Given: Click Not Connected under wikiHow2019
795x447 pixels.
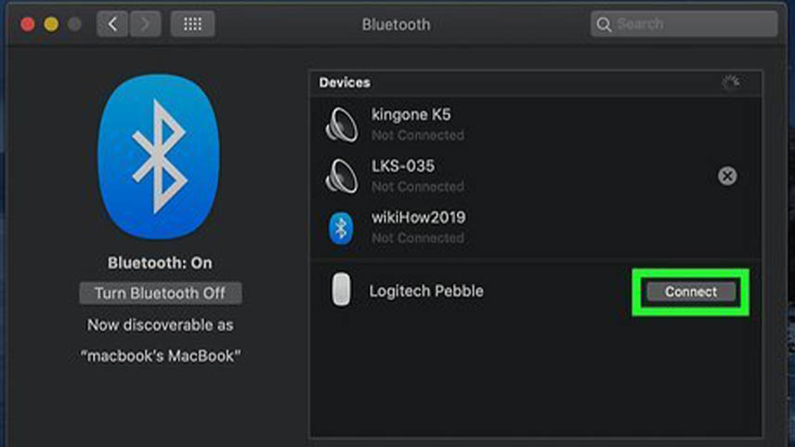Looking at the screenshot, I should click(418, 238).
